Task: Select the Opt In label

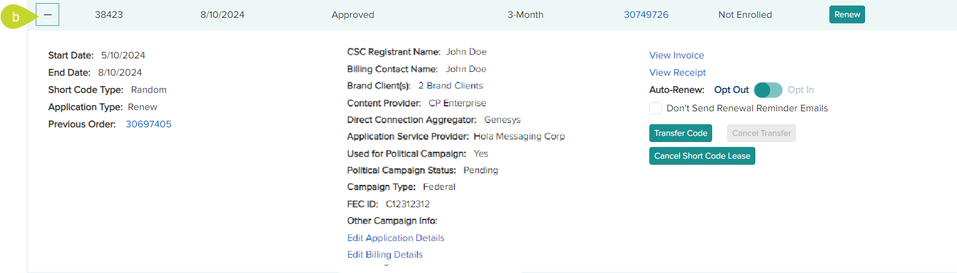Action: tap(801, 90)
